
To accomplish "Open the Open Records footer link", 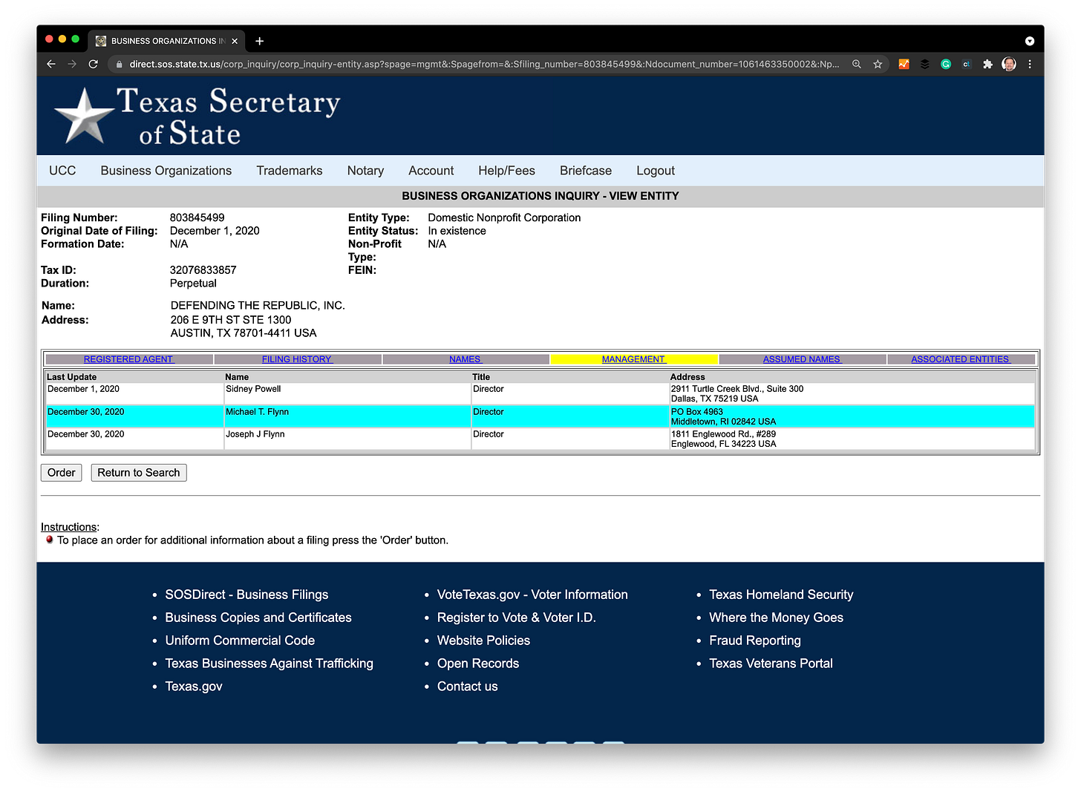I will point(478,664).
